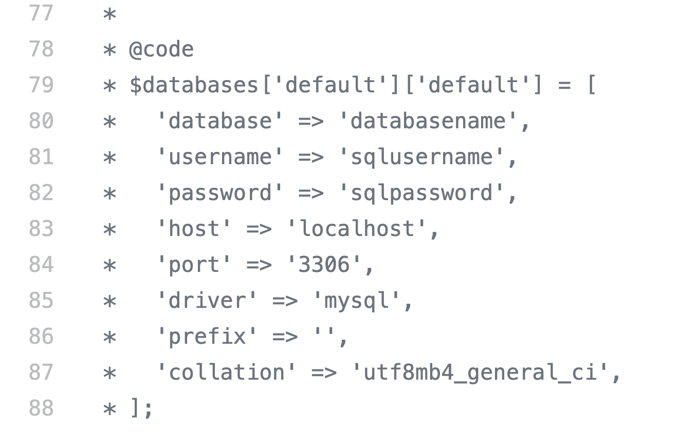Click line number 77

point(41,13)
